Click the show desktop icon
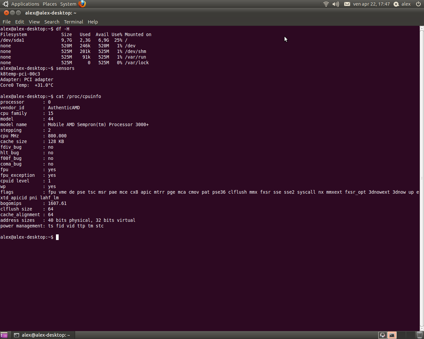The image size is (424, 339). click(4, 335)
